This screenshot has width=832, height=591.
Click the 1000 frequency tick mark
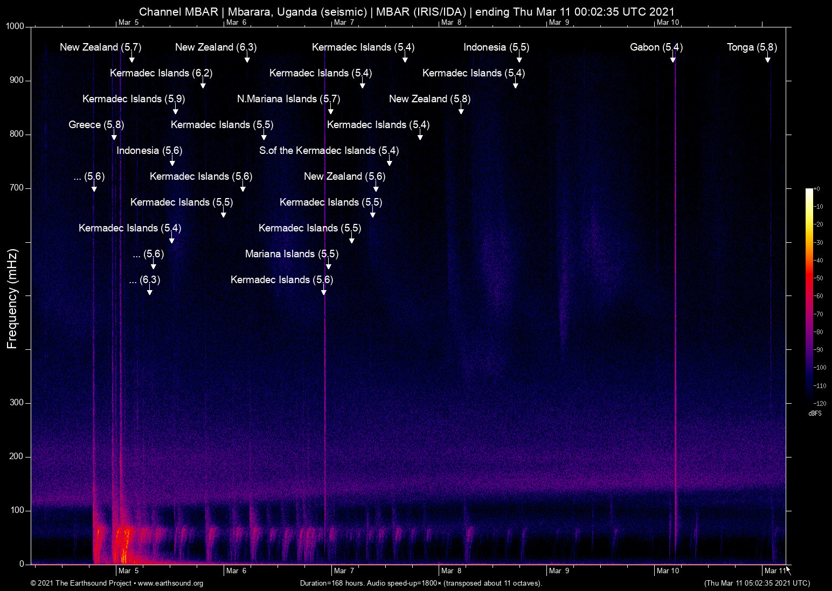click(15, 26)
